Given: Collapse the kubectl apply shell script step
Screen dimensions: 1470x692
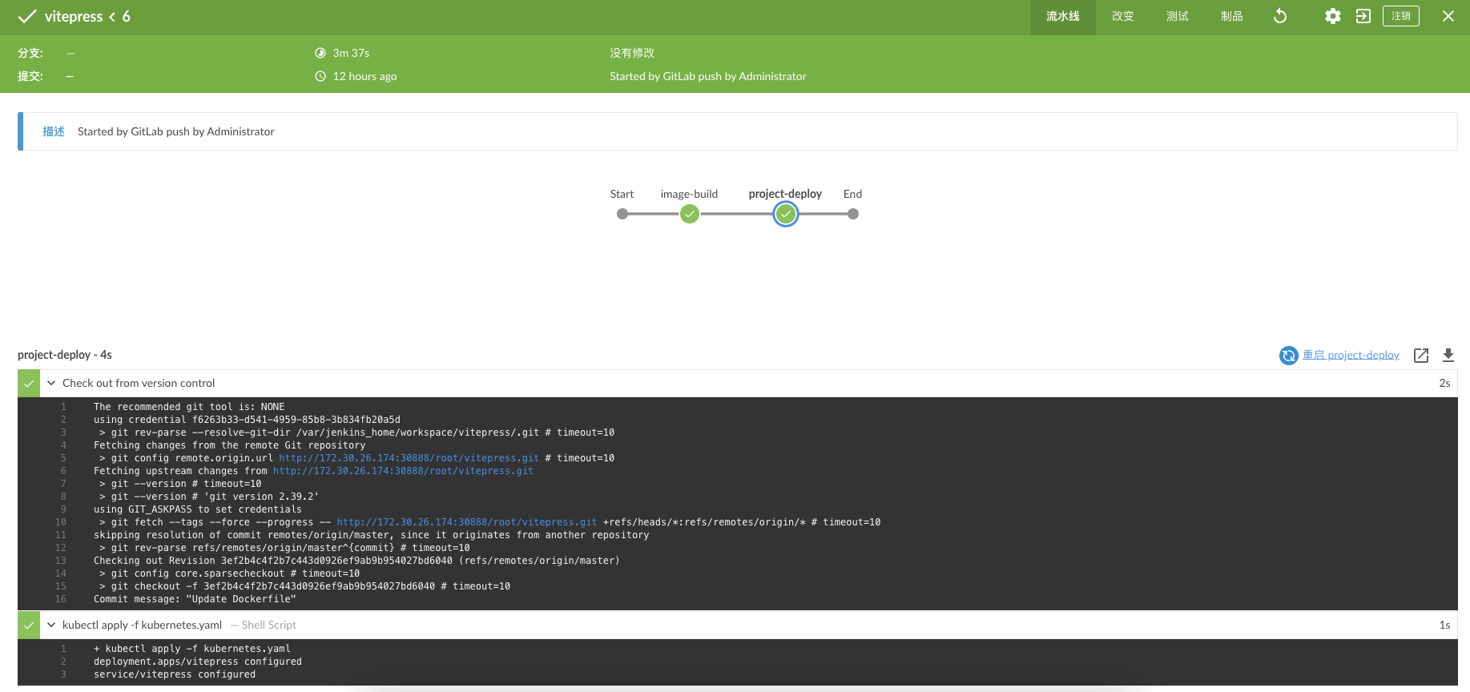Looking at the screenshot, I should click(x=51, y=625).
